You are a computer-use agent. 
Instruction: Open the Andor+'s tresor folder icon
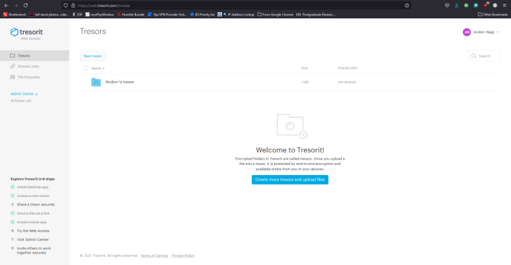point(96,82)
